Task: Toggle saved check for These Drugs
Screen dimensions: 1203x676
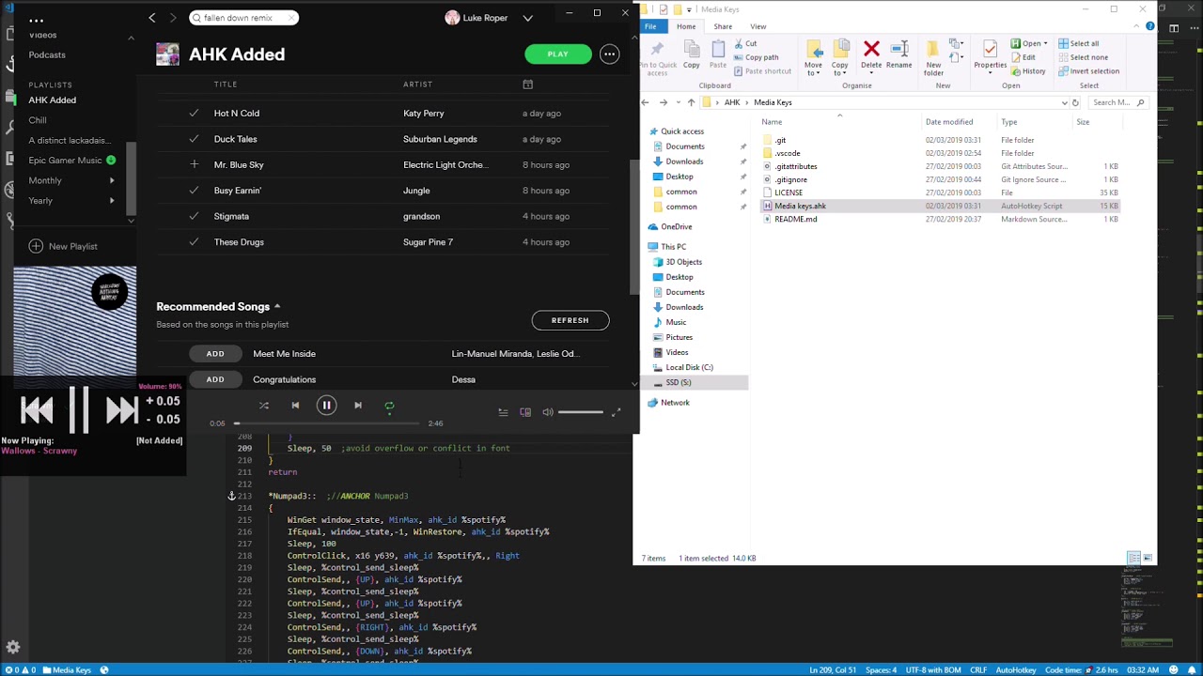Action: [x=194, y=242]
